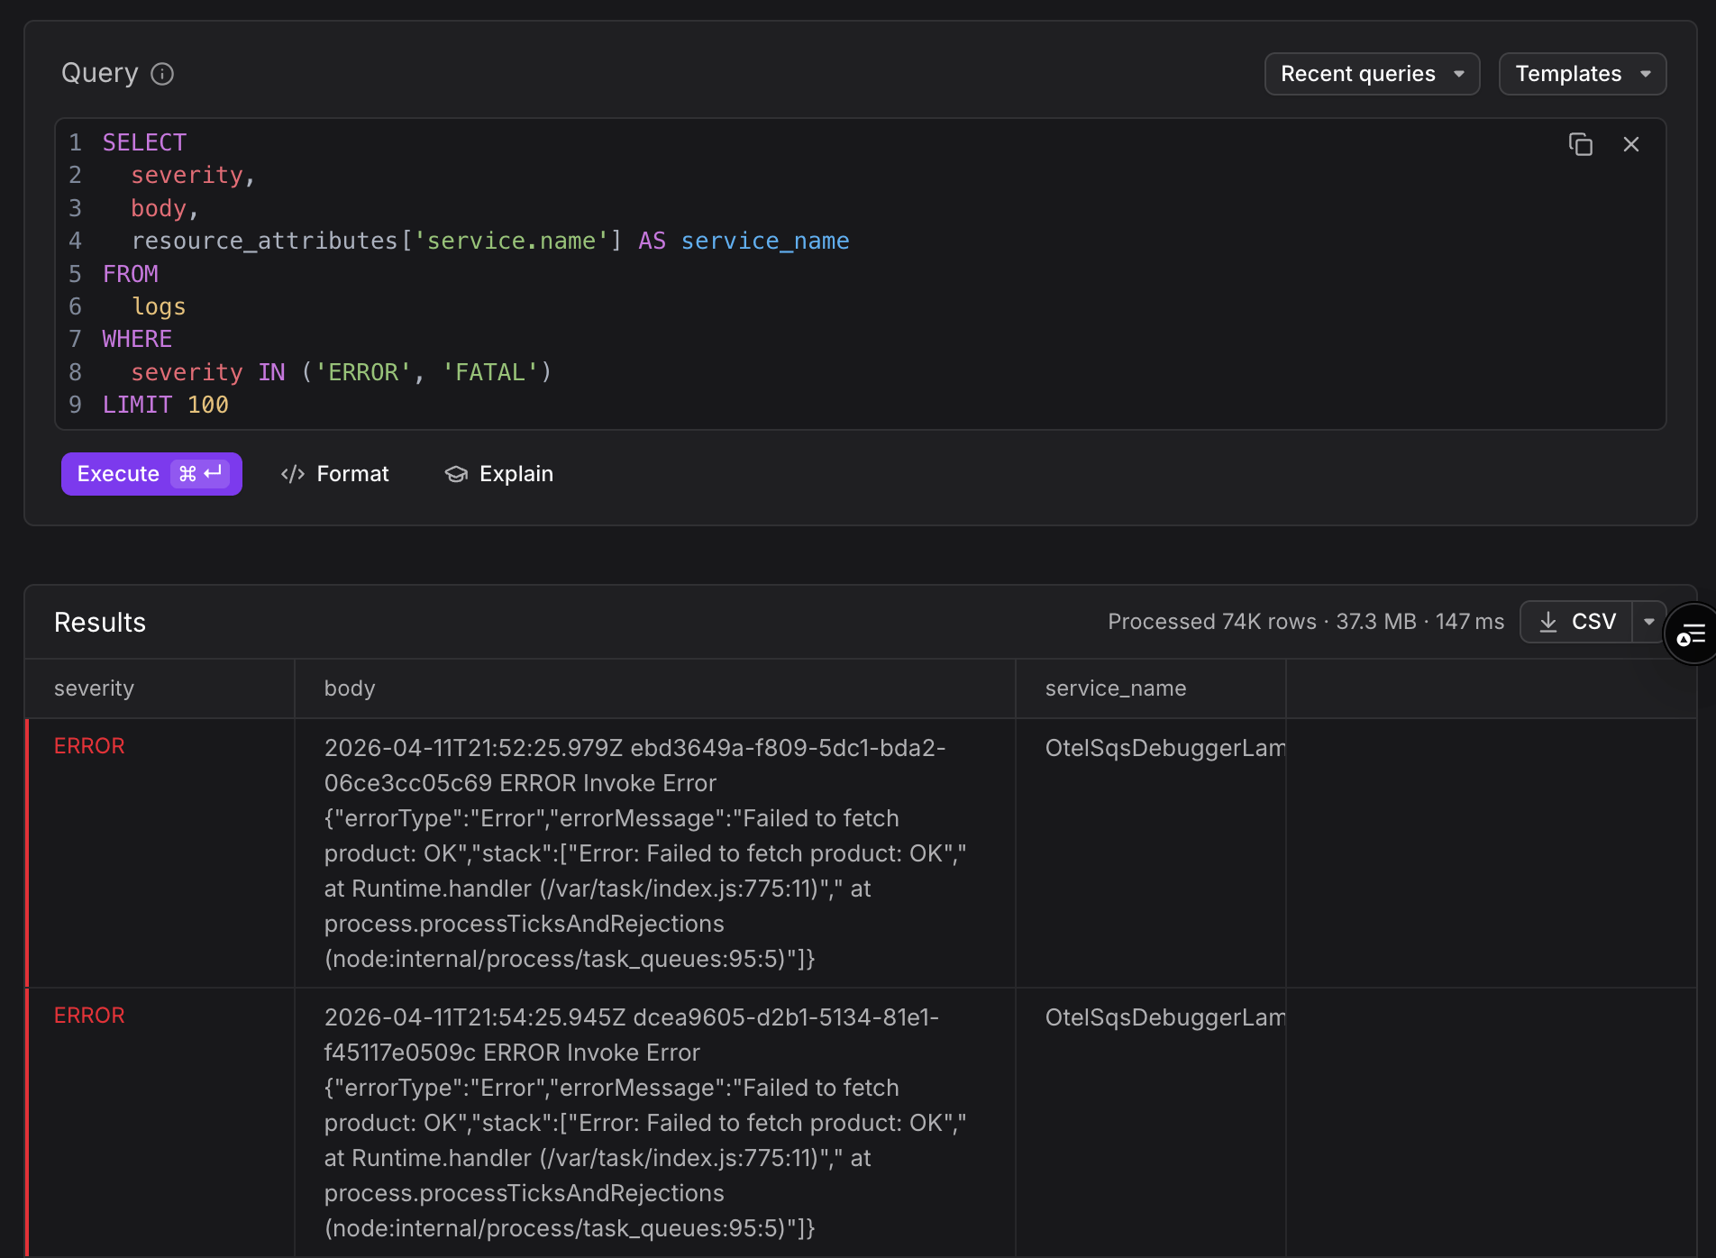Click the service_name column header
This screenshot has width=1716, height=1258.
[x=1115, y=688]
